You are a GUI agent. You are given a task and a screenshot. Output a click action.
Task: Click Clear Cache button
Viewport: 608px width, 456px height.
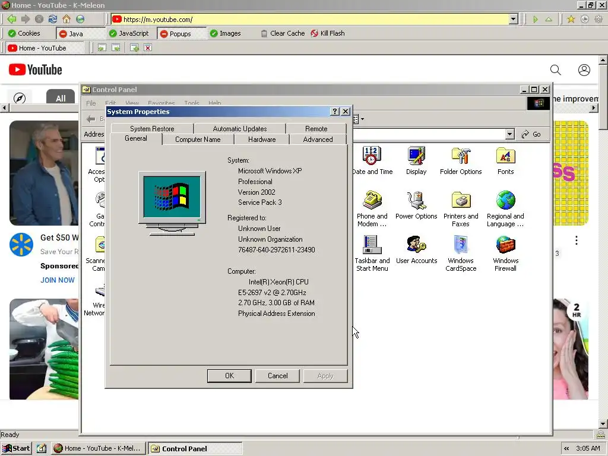click(x=283, y=33)
